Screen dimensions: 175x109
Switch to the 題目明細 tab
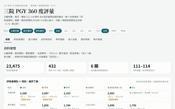tap(85, 39)
